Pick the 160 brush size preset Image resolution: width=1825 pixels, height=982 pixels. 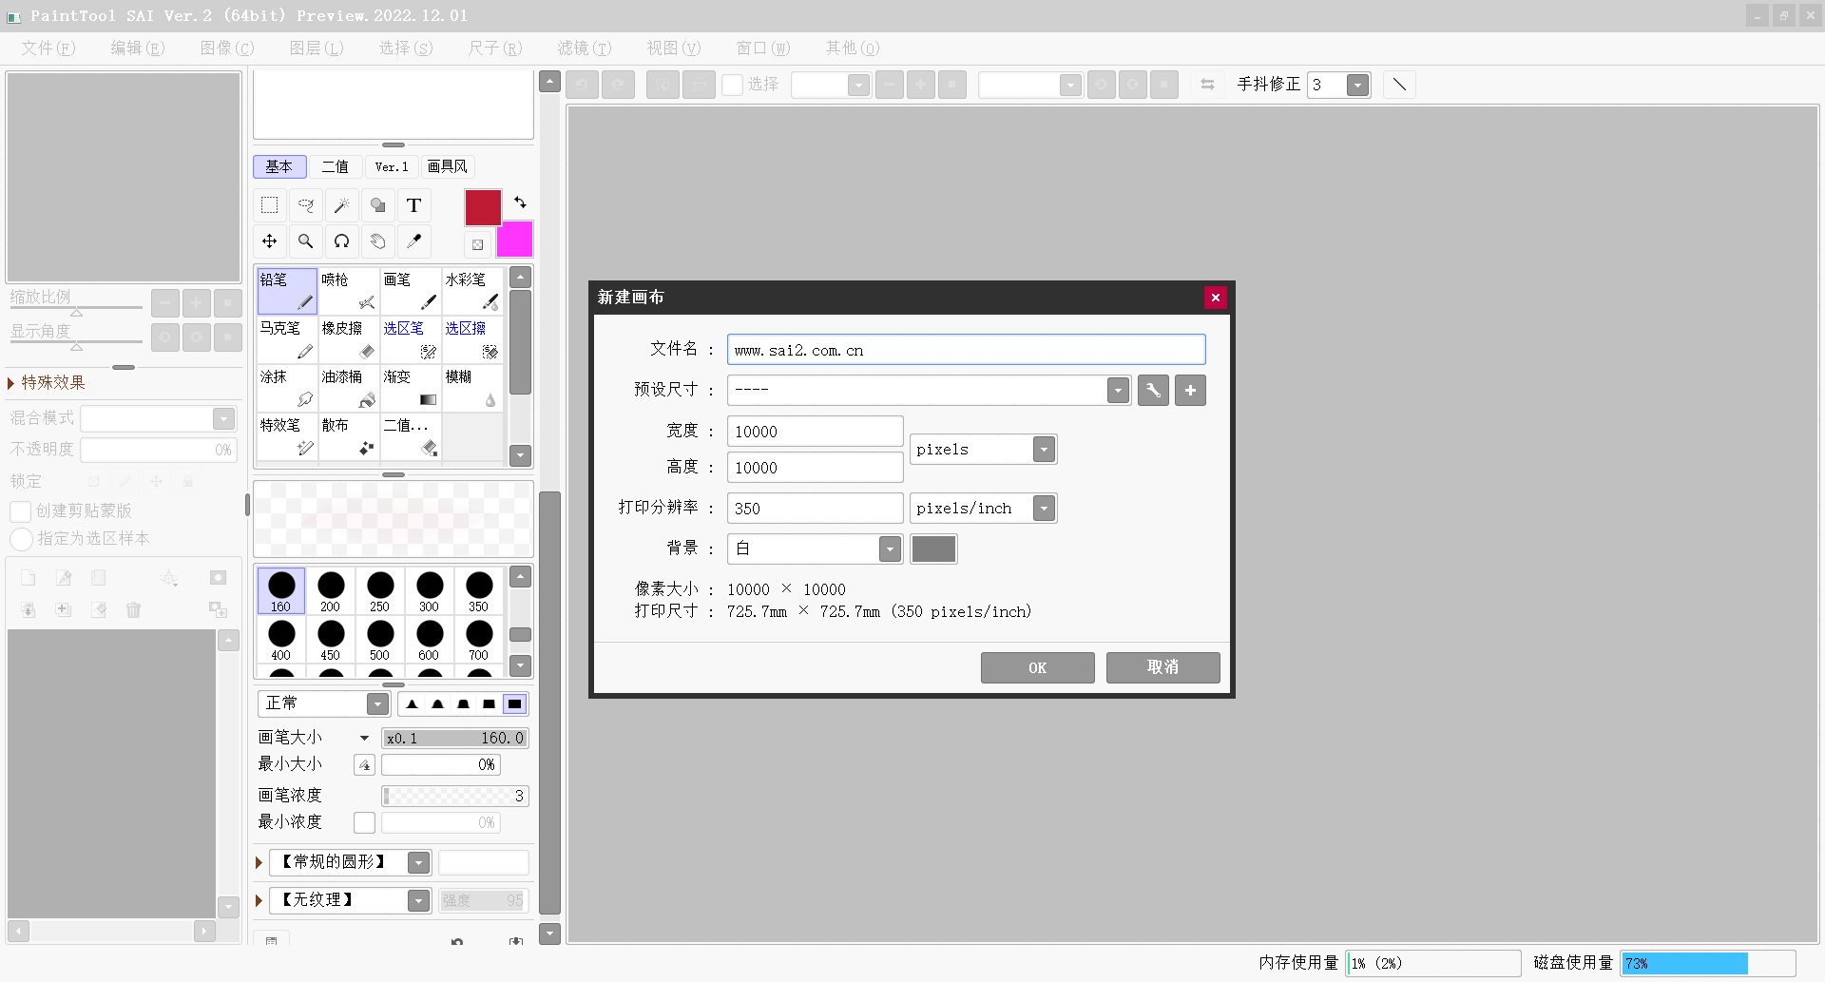pyautogui.click(x=281, y=591)
